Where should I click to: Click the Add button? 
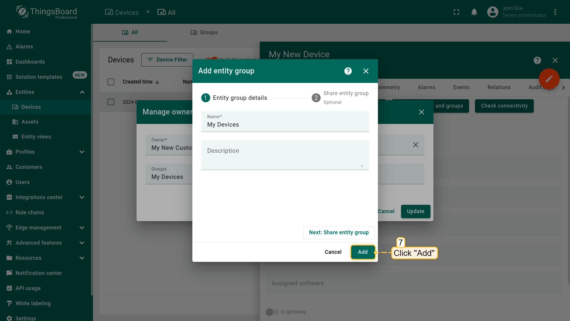pyautogui.click(x=362, y=252)
